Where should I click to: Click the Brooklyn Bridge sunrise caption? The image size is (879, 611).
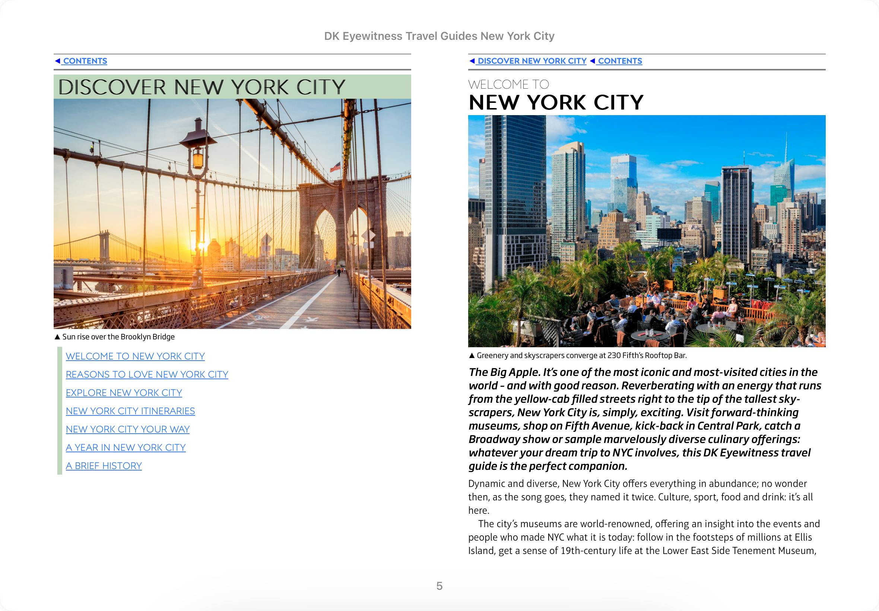pyautogui.click(x=118, y=337)
